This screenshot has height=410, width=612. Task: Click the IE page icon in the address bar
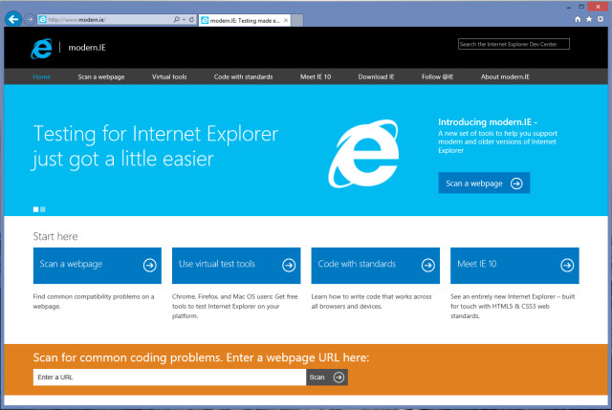(x=42, y=19)
